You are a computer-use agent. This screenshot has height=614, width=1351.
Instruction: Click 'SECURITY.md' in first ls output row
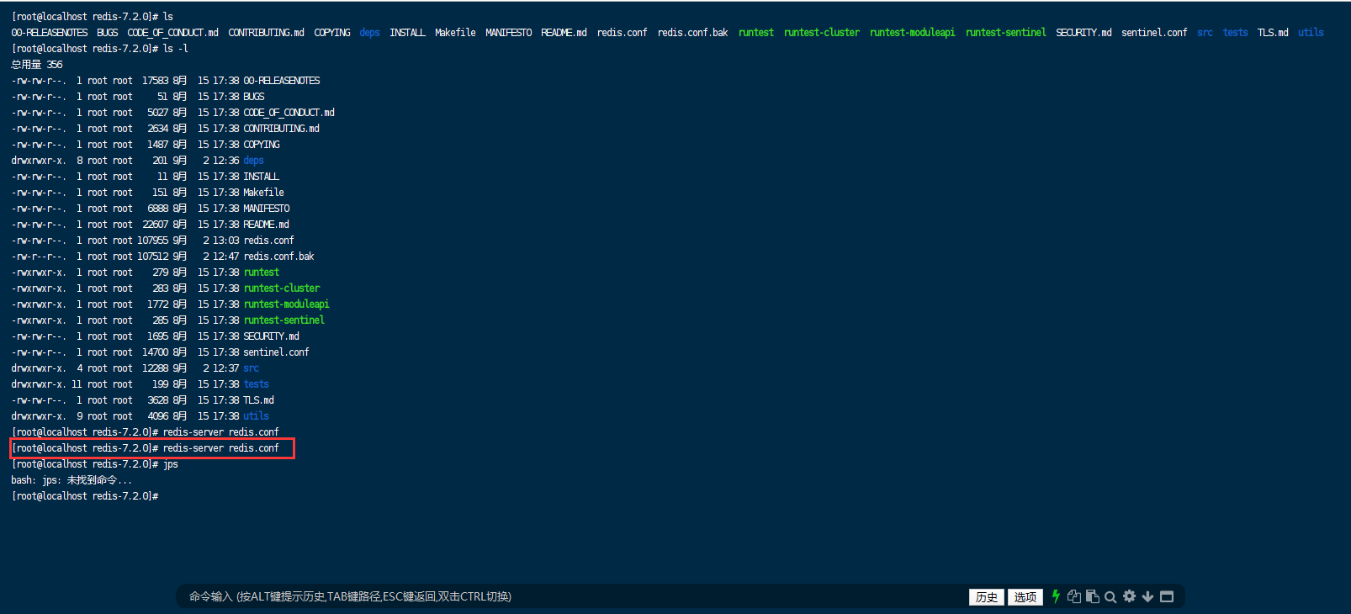pyautogui.click(x=1083, y=33)
